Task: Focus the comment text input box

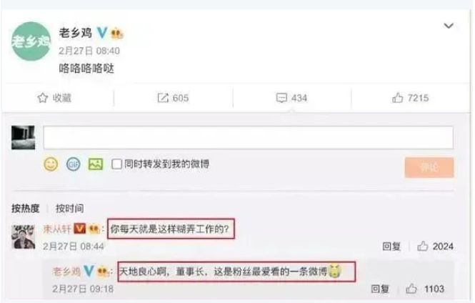Action: pos(249,137)
